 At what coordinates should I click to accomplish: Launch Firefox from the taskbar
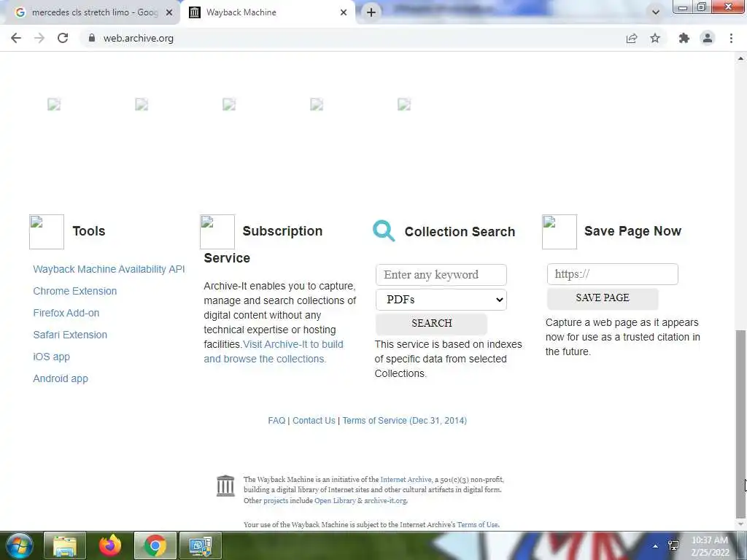pos(110,545)
